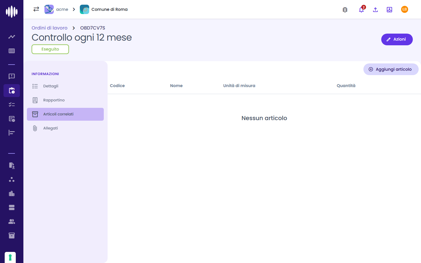Image resolution: width=421 pixels, height=263 pixels.
Task: Click the OBD7CV7S order code
Action: [93, 28]
